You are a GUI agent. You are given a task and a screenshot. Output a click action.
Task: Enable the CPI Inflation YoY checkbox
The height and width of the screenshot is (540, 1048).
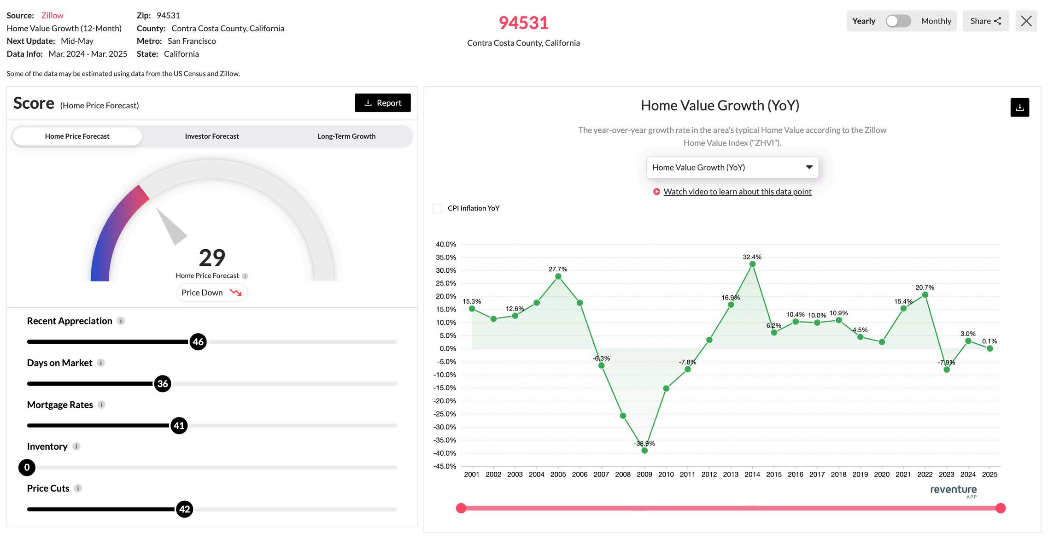pyautogui.click(x=438, y=208)
